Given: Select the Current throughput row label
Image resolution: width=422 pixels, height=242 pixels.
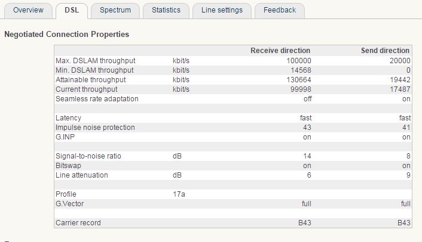Looking at the screenshot, I should [85, 89].
